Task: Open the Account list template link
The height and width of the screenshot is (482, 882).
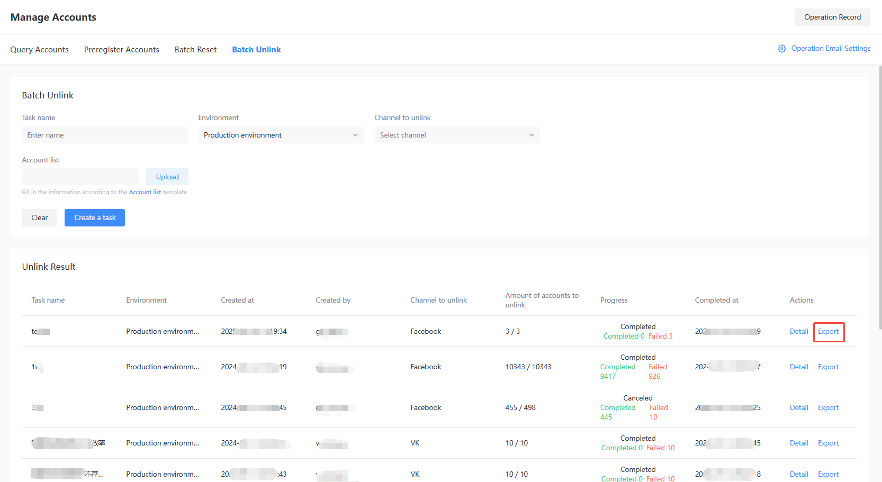Action: 145,192
